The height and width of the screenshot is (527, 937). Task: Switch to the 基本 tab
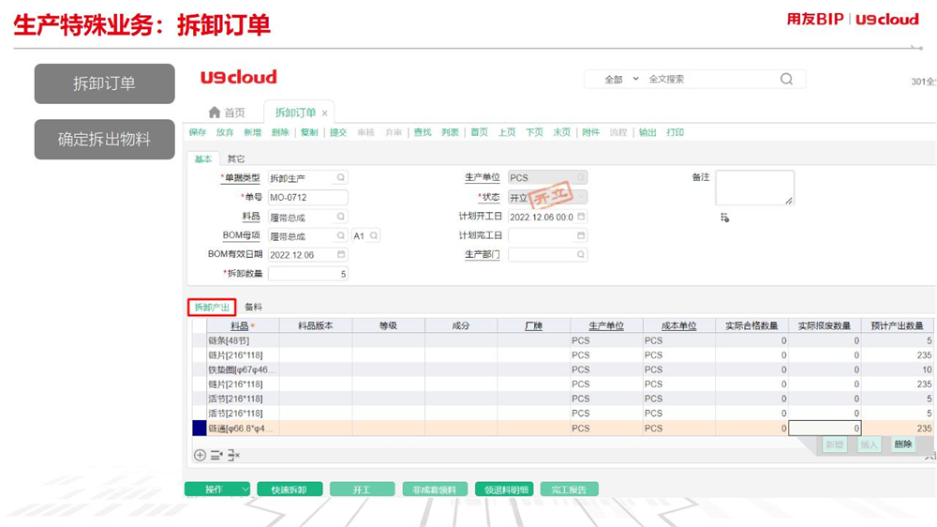pos(203,158)
